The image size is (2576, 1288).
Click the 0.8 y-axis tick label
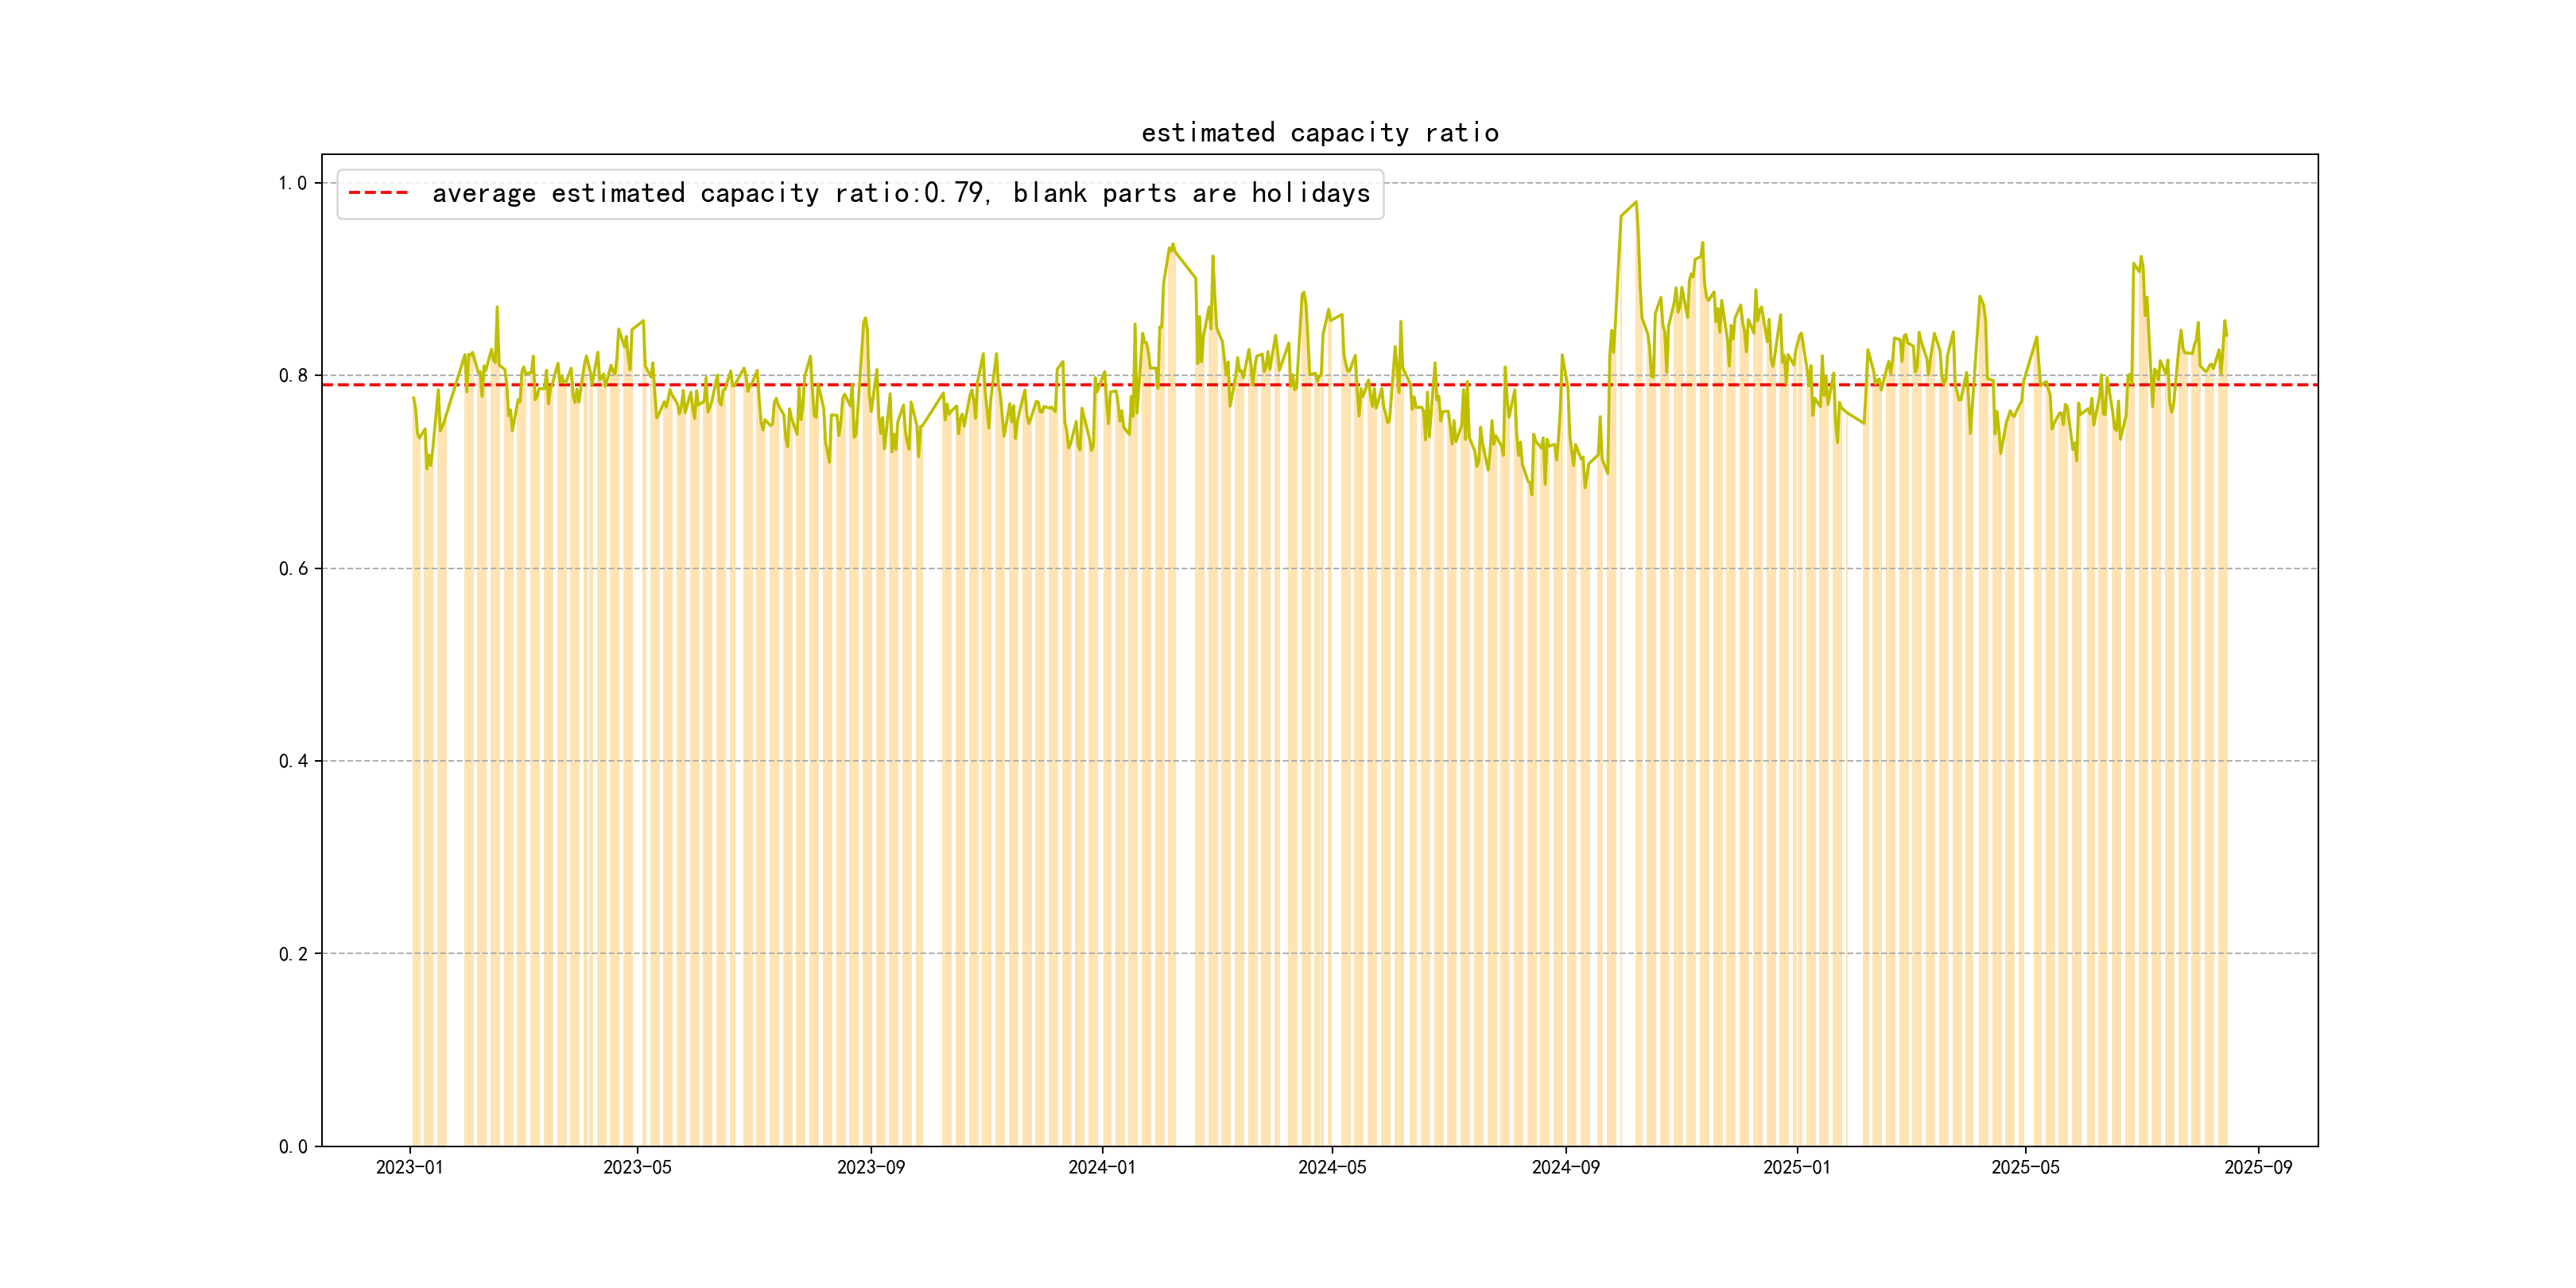292,376
